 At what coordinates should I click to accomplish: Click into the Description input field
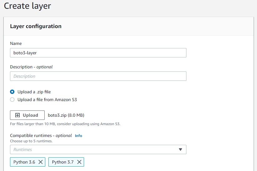[98, 76]
